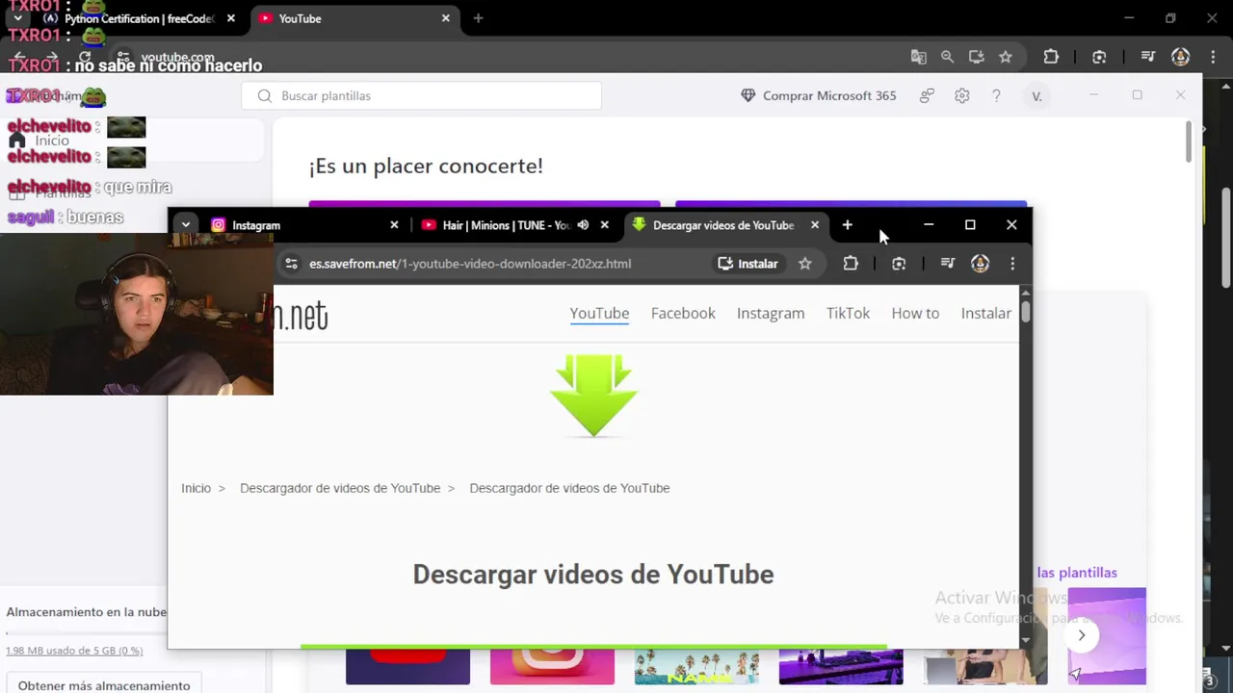This screenshot has width=1233, height=693.
Task: Select TikTok in the savefrom navigation
Action: 848,313
